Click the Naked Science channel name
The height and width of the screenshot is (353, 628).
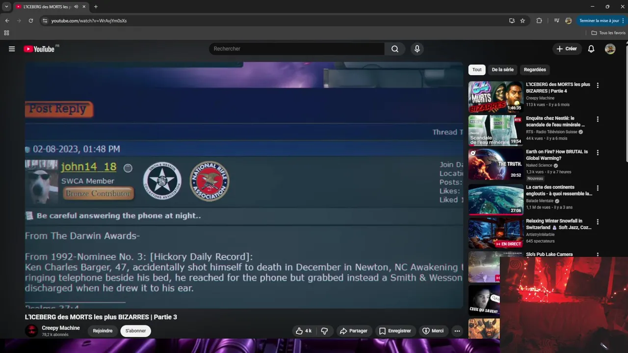coord(539,165)
